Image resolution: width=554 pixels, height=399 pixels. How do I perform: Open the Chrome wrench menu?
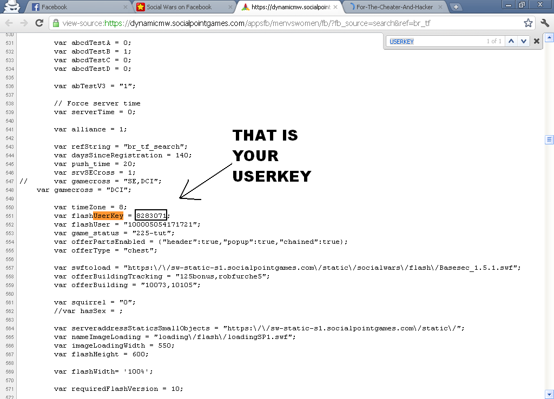pyautogui.click(x=545, y=23)
